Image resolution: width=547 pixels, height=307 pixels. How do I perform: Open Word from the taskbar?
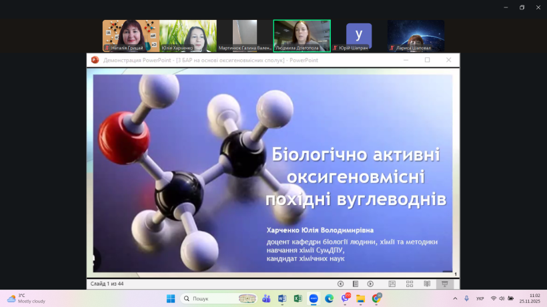point(282,298)
